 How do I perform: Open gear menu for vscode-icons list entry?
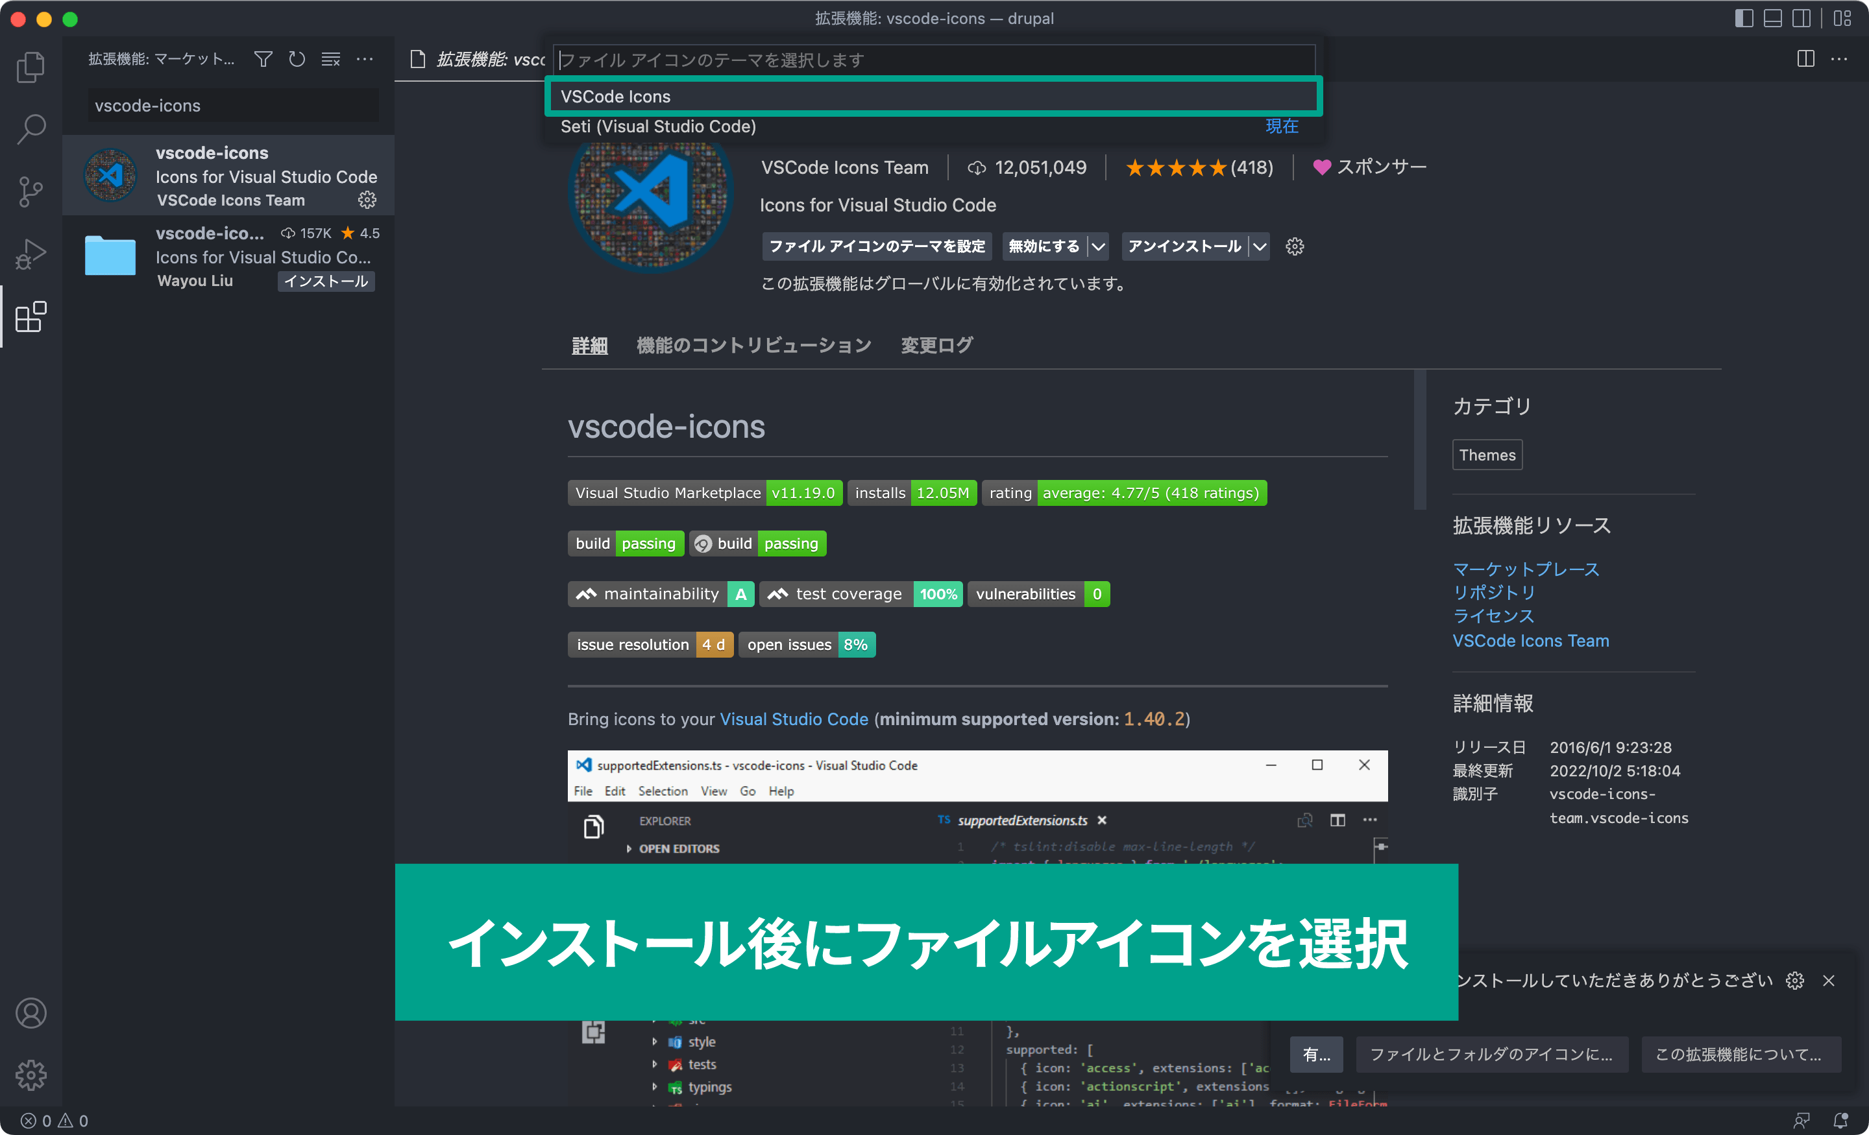pos(367,200)
